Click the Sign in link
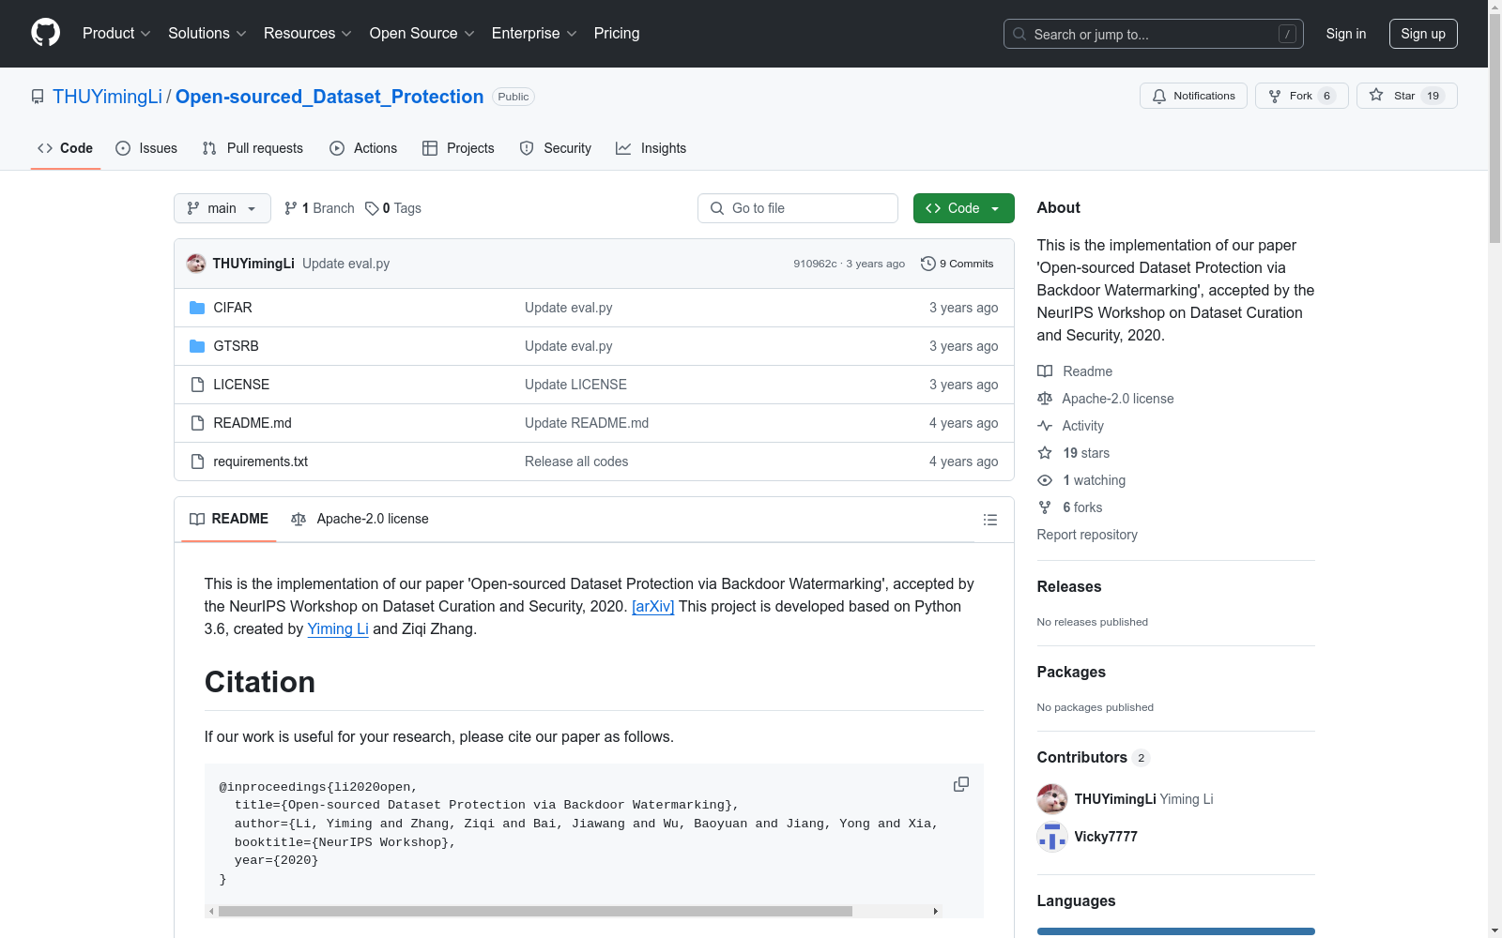This screenshot has height=938, width=1502. pos(1346,34)
